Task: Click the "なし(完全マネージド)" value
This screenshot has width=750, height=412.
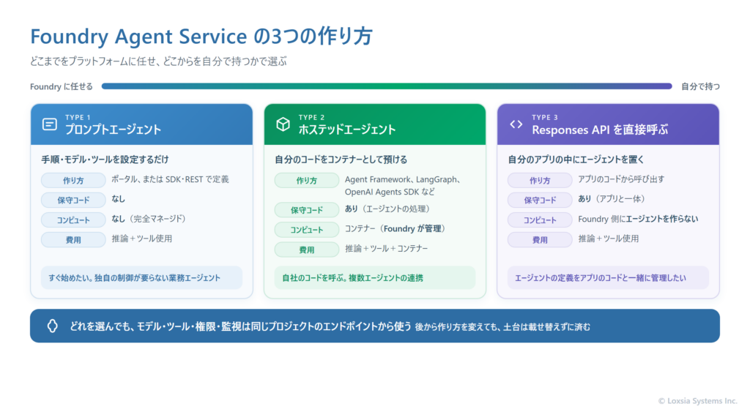Action: [x=149, y=219]
